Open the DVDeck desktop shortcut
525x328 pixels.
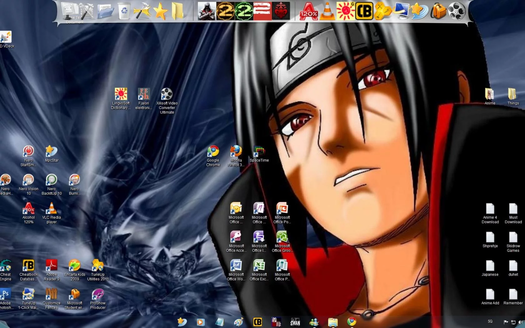coord(6,40)
